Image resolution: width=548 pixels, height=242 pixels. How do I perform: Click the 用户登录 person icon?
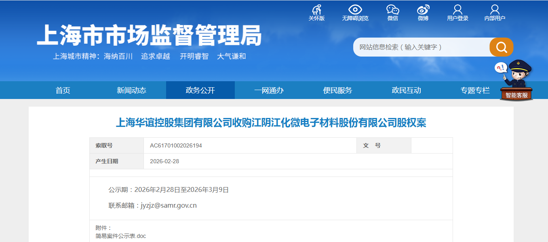(457, 9)
